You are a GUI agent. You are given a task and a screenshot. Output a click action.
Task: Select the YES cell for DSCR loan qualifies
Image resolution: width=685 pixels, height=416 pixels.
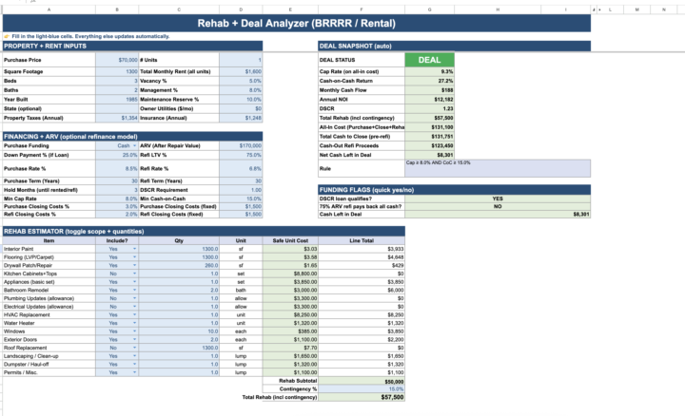coord(498,199)
